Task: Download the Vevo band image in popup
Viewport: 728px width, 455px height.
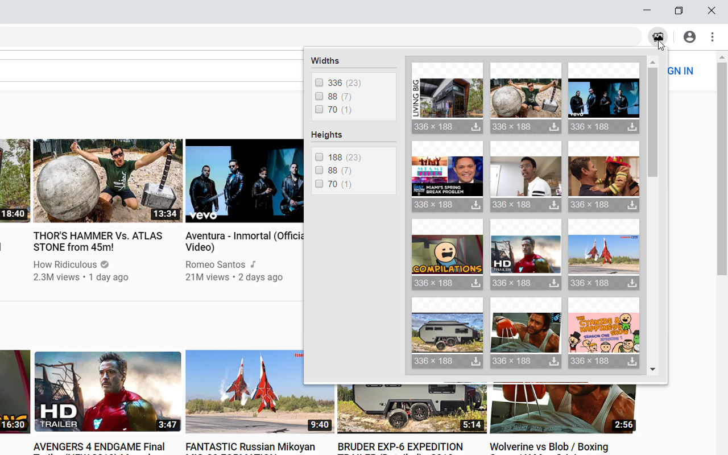Action: point(632,127)
